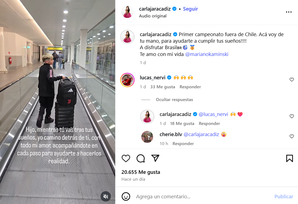Open the emoji picker smiley icon

pos(126,196)
